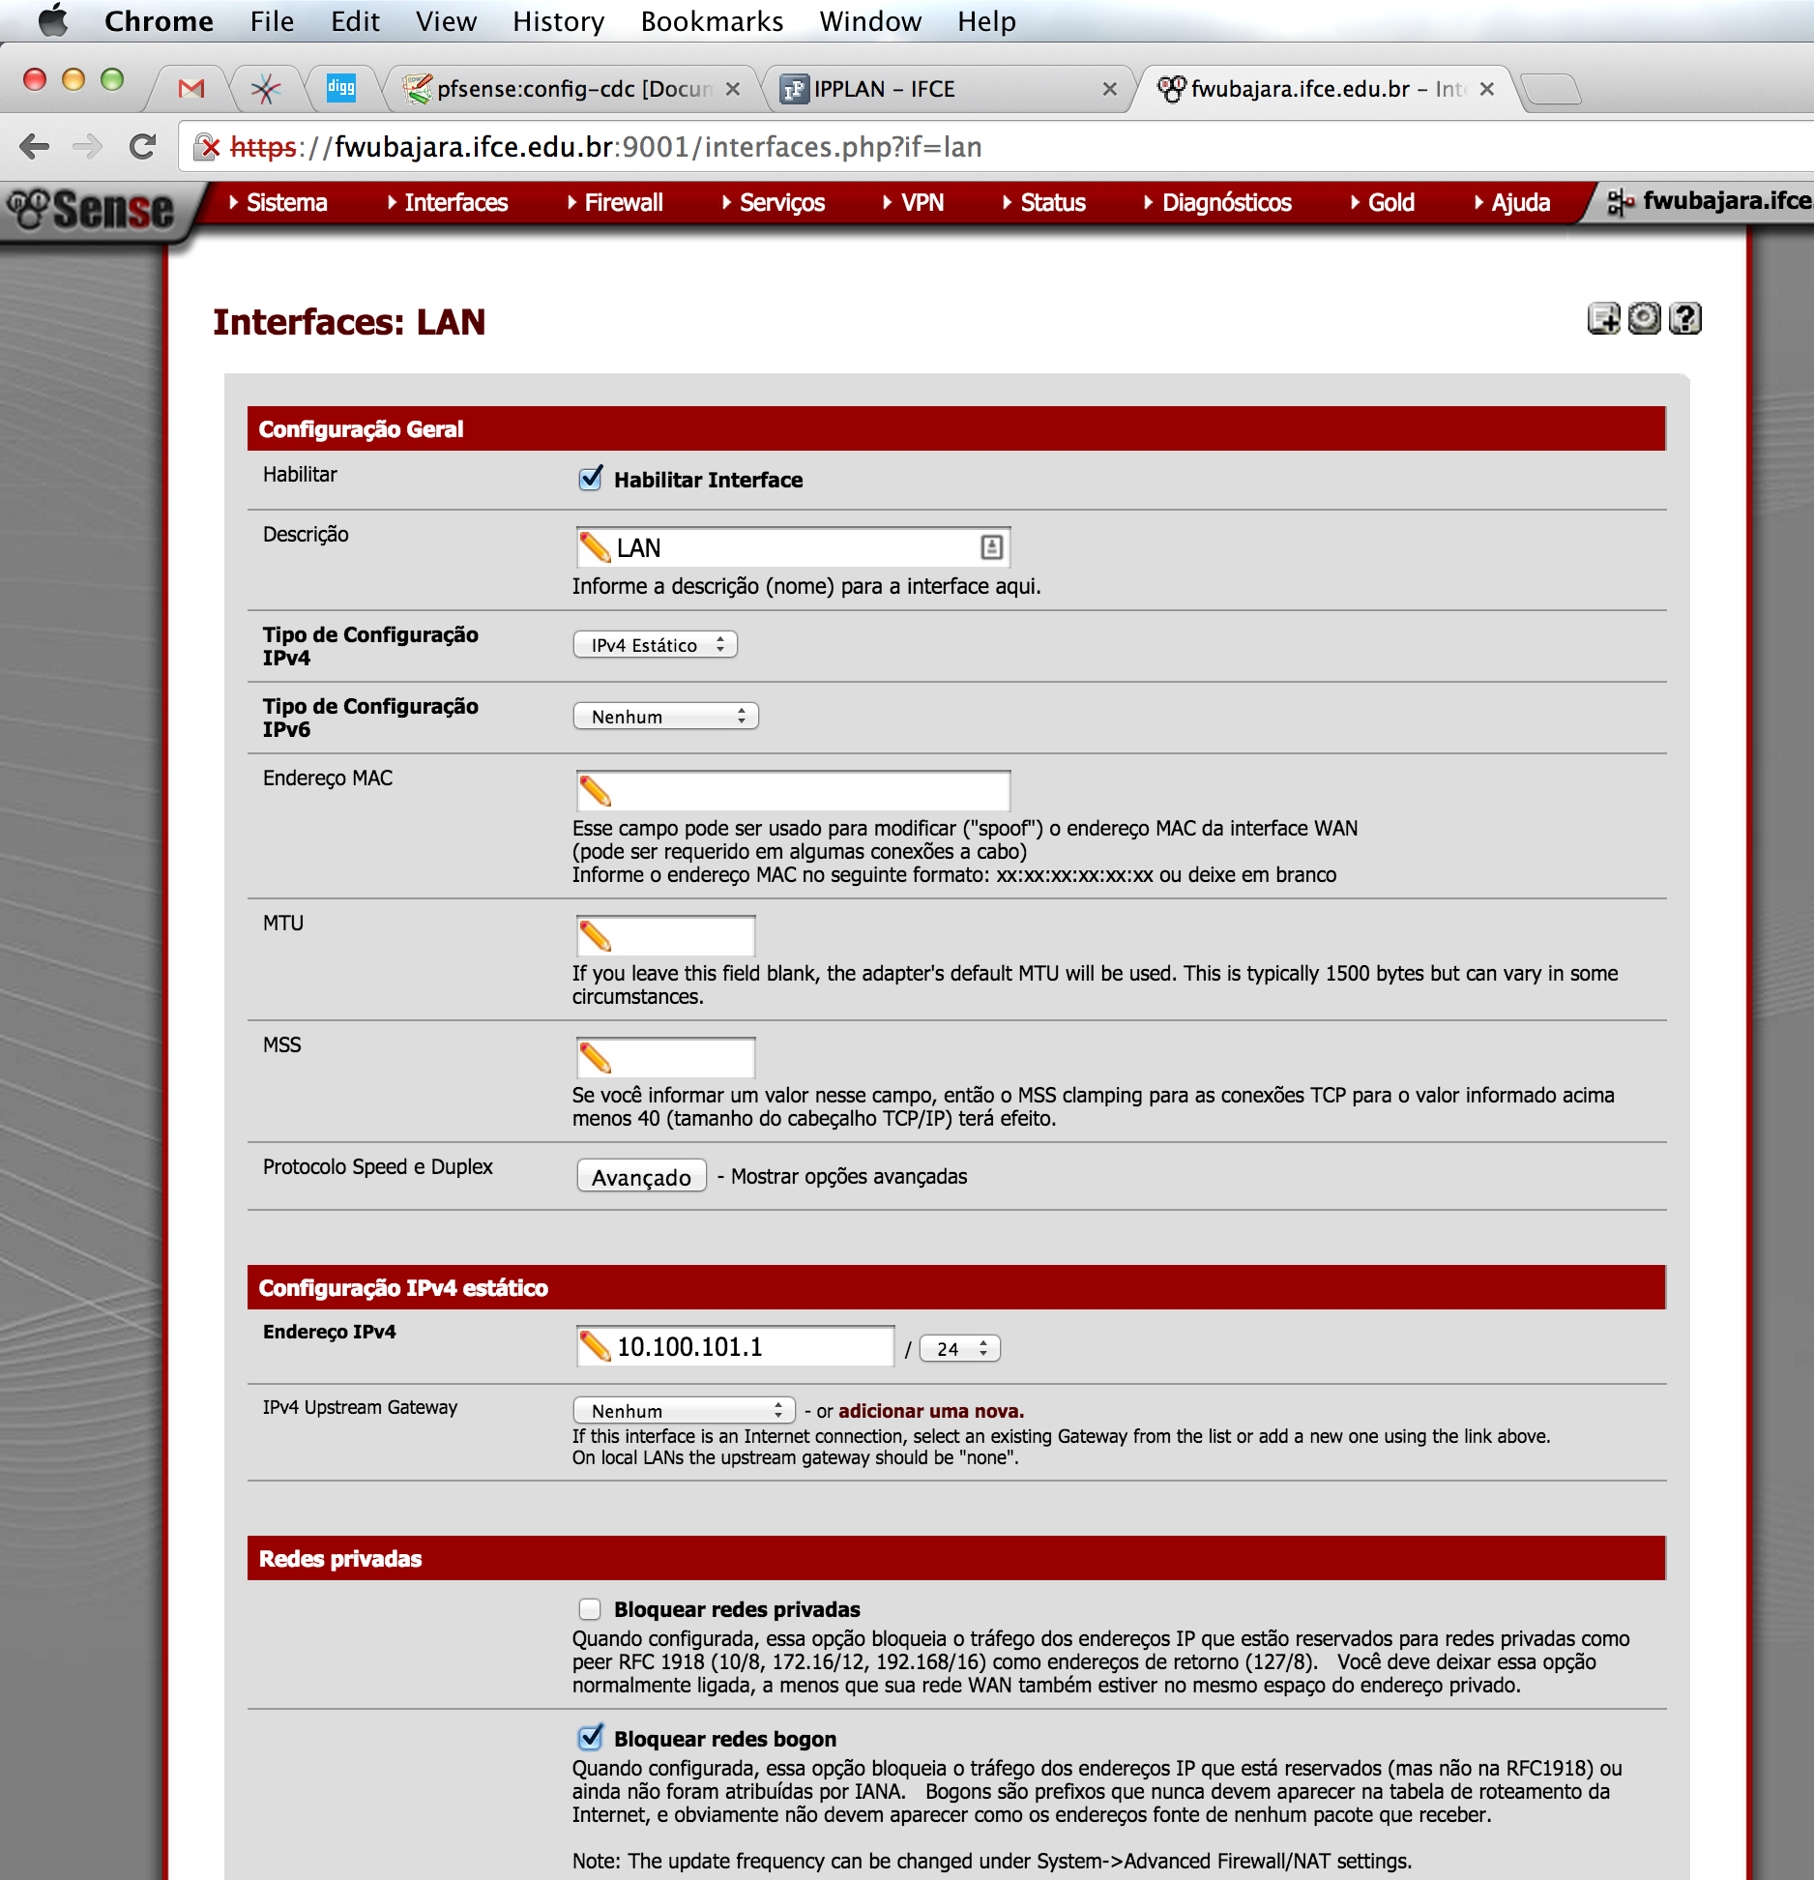Click the round status icon beside the title
Viewport: 1814px width, 1880px height.
(1644, 318)
